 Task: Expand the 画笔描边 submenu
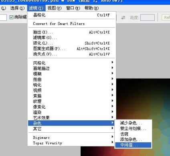click(x=71, y=68)
